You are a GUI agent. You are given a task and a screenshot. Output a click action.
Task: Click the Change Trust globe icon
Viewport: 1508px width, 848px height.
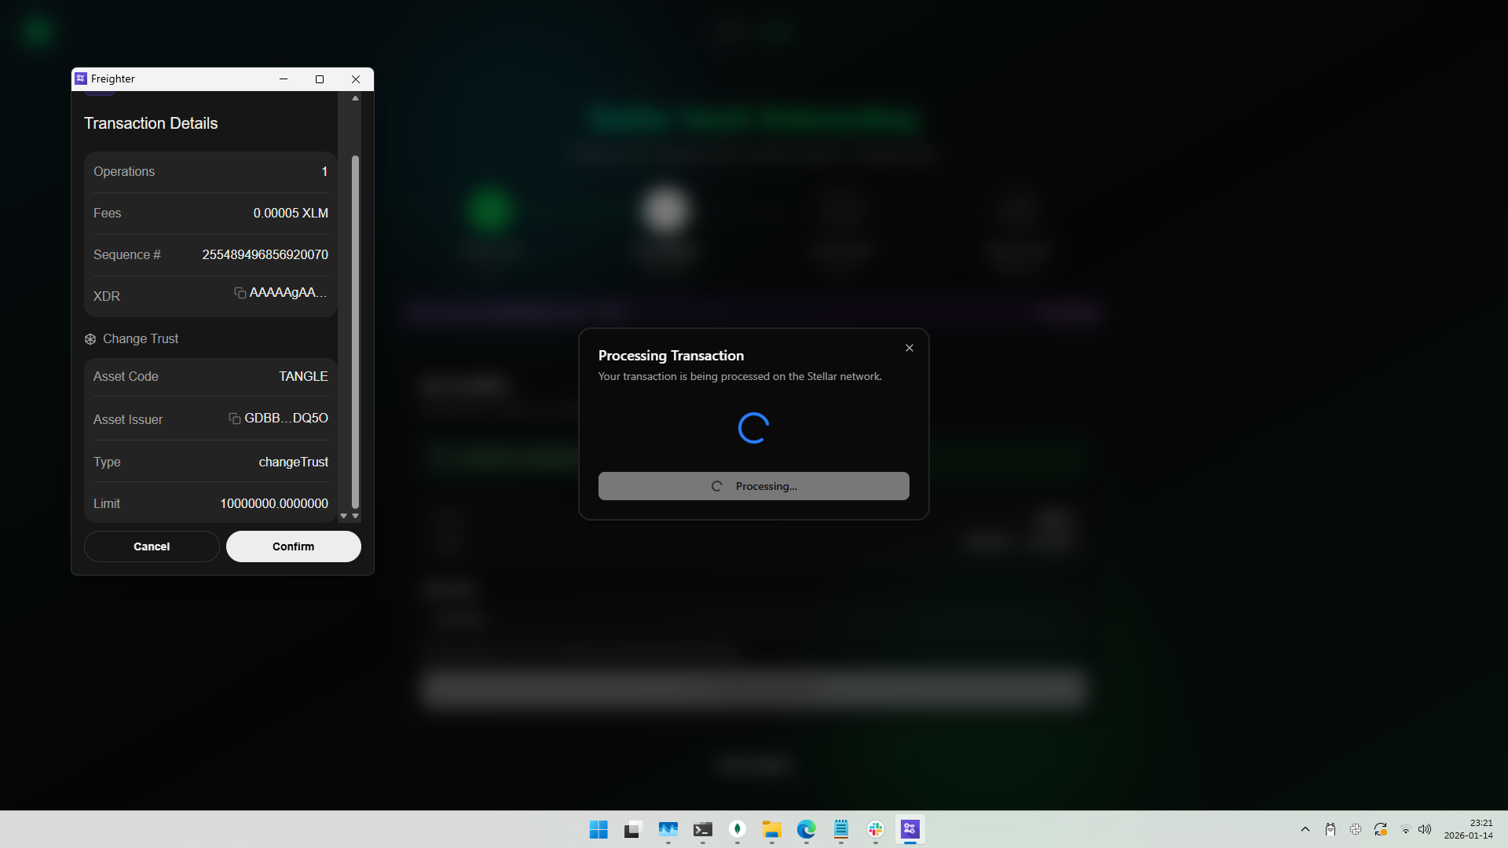coord(90,338)
